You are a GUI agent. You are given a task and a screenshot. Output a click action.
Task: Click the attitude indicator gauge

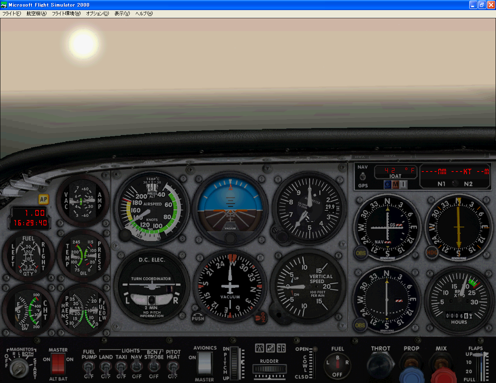pyautogui.click(x=231, y=209)
